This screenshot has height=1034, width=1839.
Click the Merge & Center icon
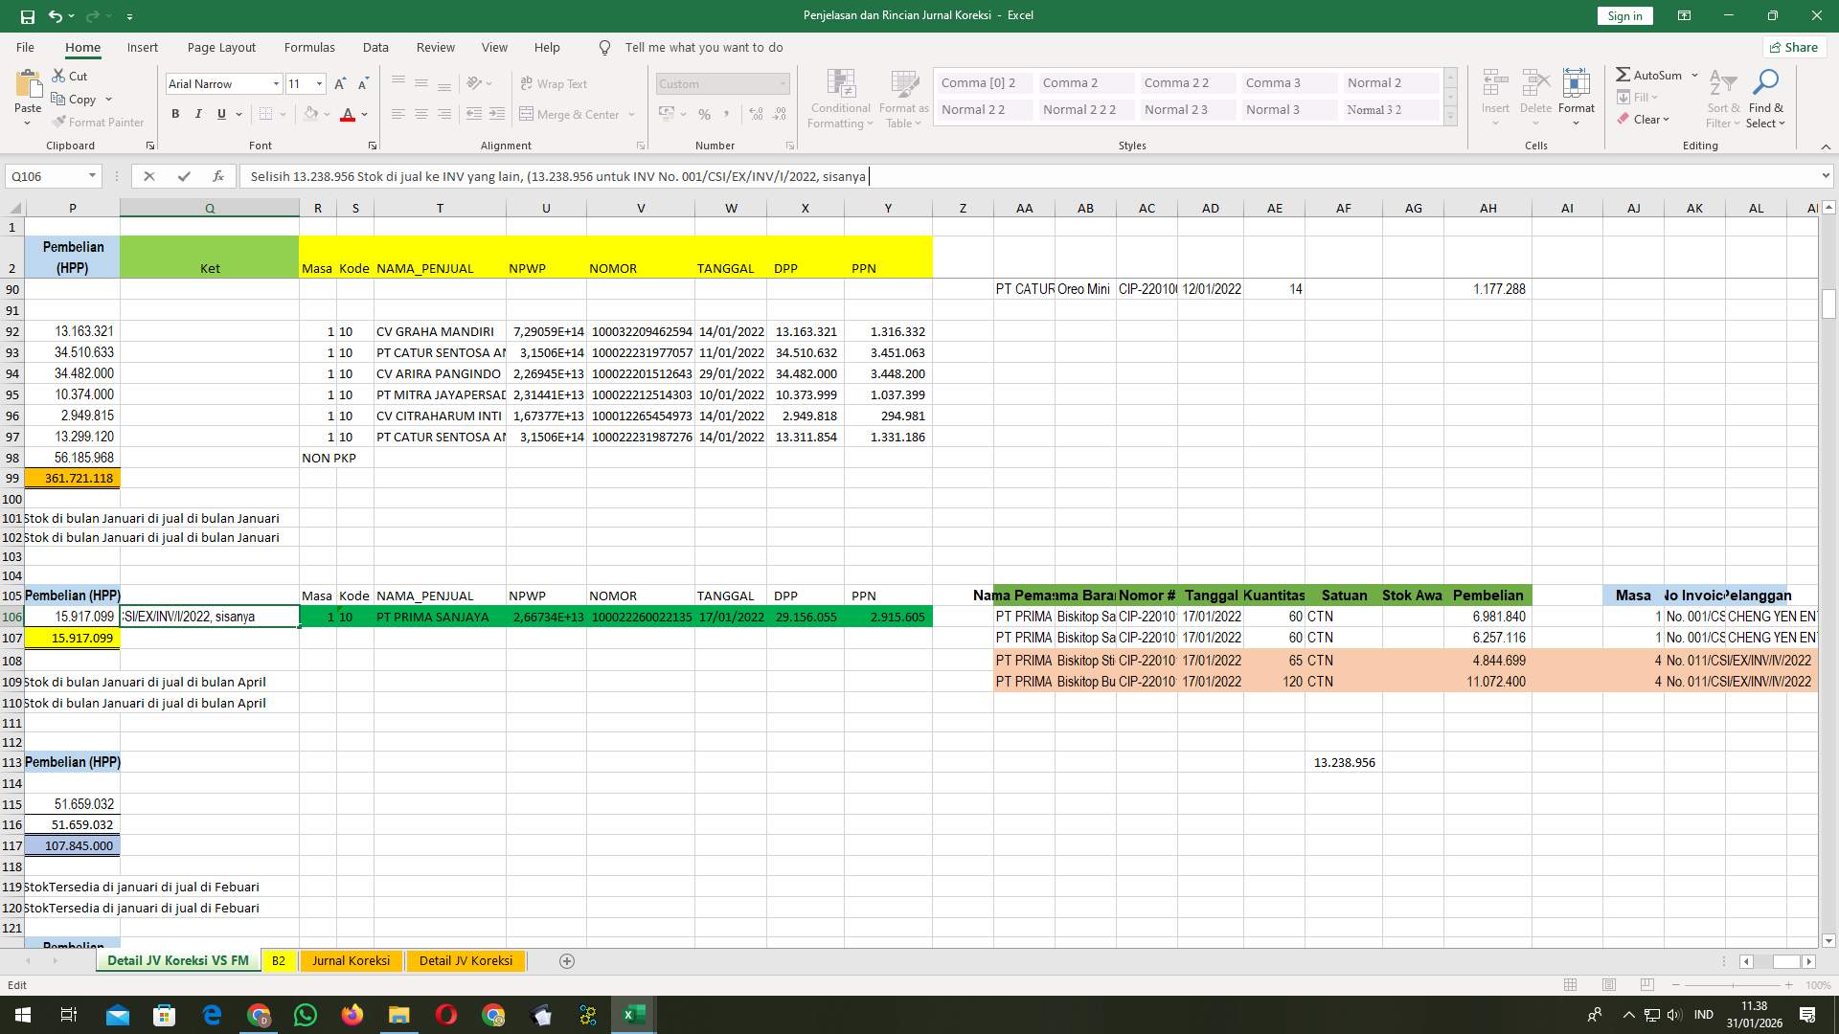click(x=528, y=114)
